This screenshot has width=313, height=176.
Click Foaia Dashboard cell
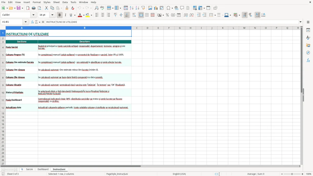pos(22,100)
